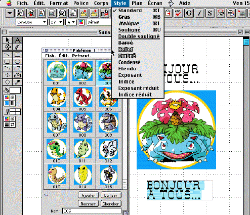250x215 pixels.
Task: Select the polygon drawing tool
Action: coord(17,68)
